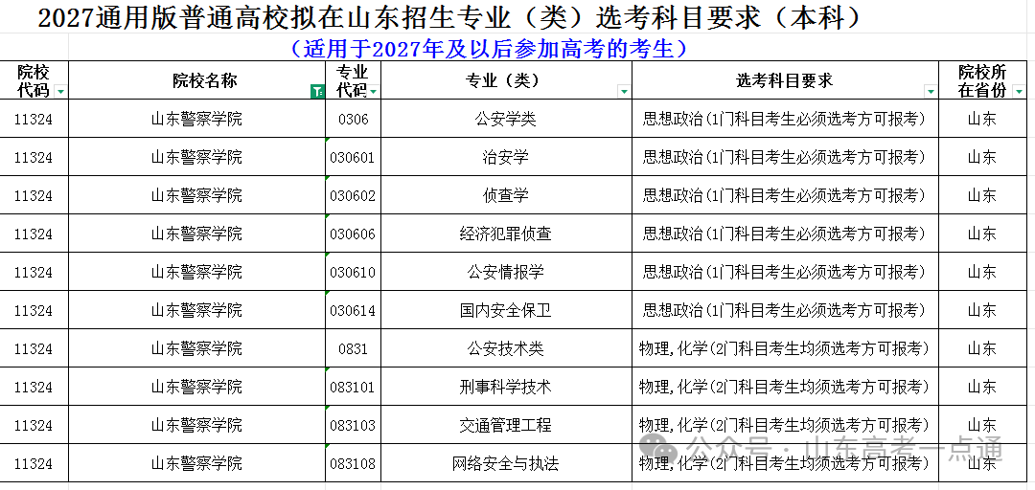The height and width of the screenshot is (490, 1035).
Task: Click the 国内安全保卫 cell
Action: coord(506,310)
